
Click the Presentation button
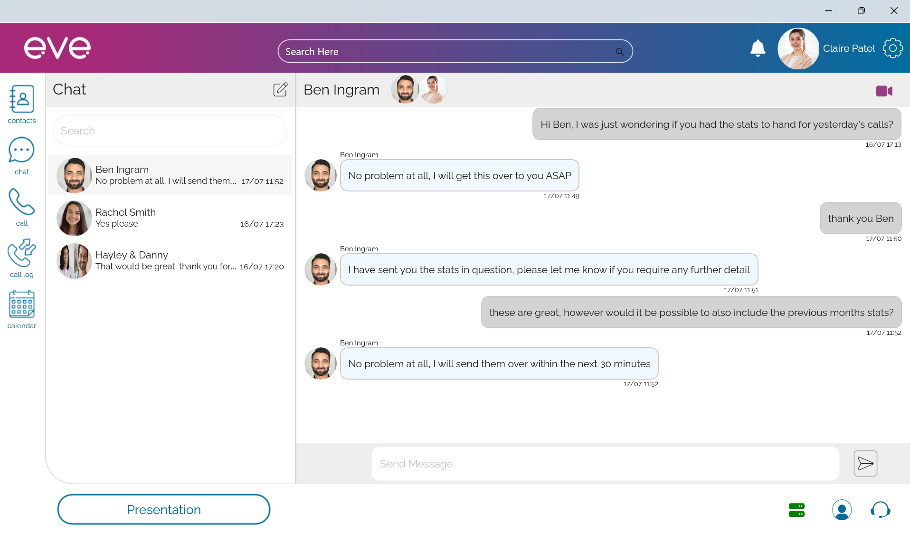(x=164, y=509)
